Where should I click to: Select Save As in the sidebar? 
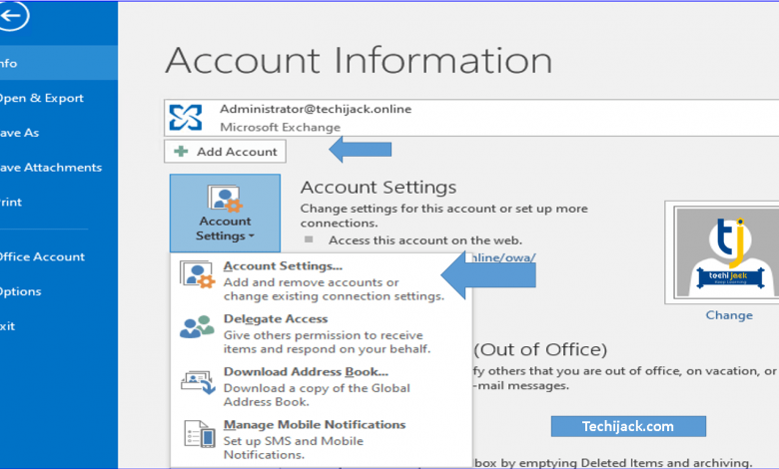coord(59,133)
